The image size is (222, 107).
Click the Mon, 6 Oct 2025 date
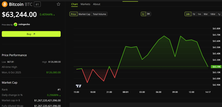(11, 73)
